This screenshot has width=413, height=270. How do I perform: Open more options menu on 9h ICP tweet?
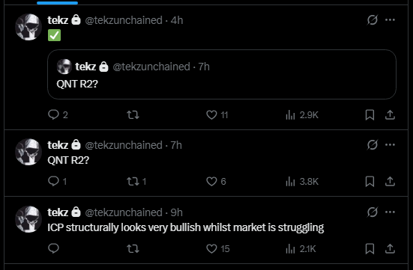390,212
